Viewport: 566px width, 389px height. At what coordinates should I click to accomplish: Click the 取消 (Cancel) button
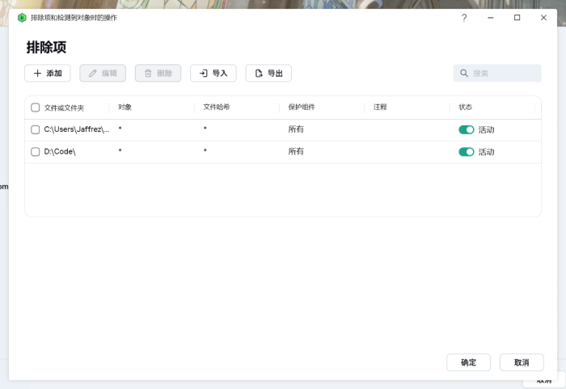pyautogui.click(x=522, y=362)
